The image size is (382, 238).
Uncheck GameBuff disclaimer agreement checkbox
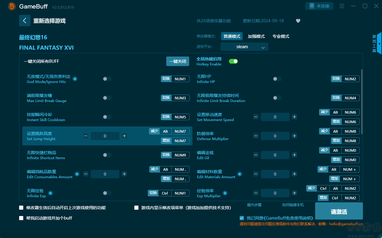click(242, 218)
